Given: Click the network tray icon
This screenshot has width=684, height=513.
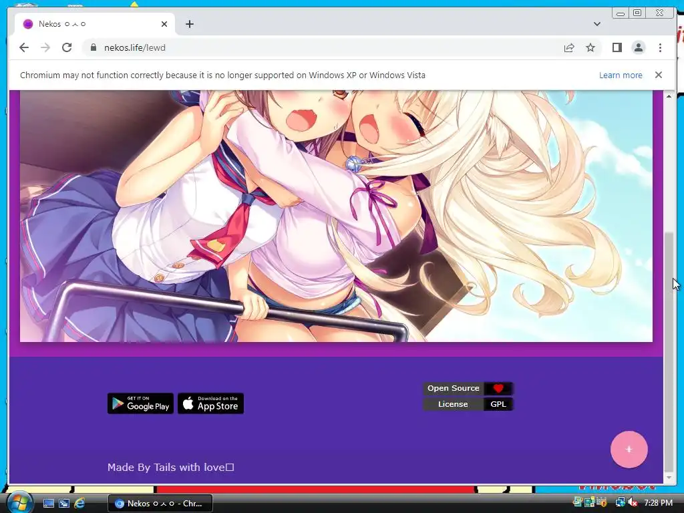Looking at the screenshot, I should pyautogui.click(x=620, y=503).
